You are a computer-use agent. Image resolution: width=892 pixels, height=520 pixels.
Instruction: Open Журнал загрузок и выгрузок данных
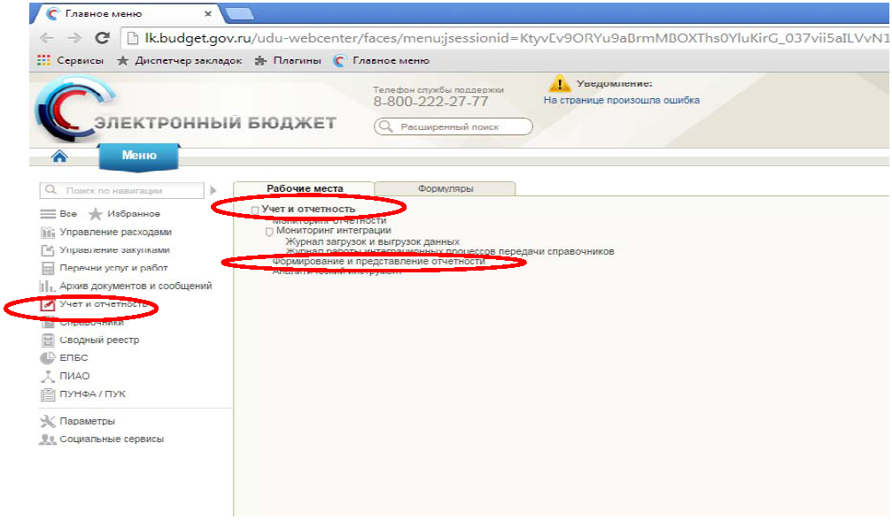372,241
